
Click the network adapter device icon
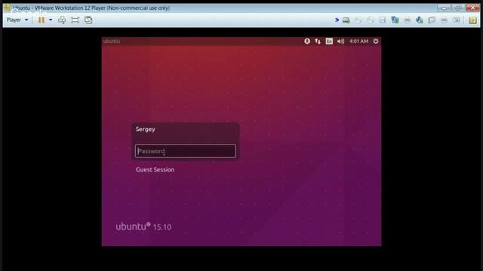tap(395, 20)
